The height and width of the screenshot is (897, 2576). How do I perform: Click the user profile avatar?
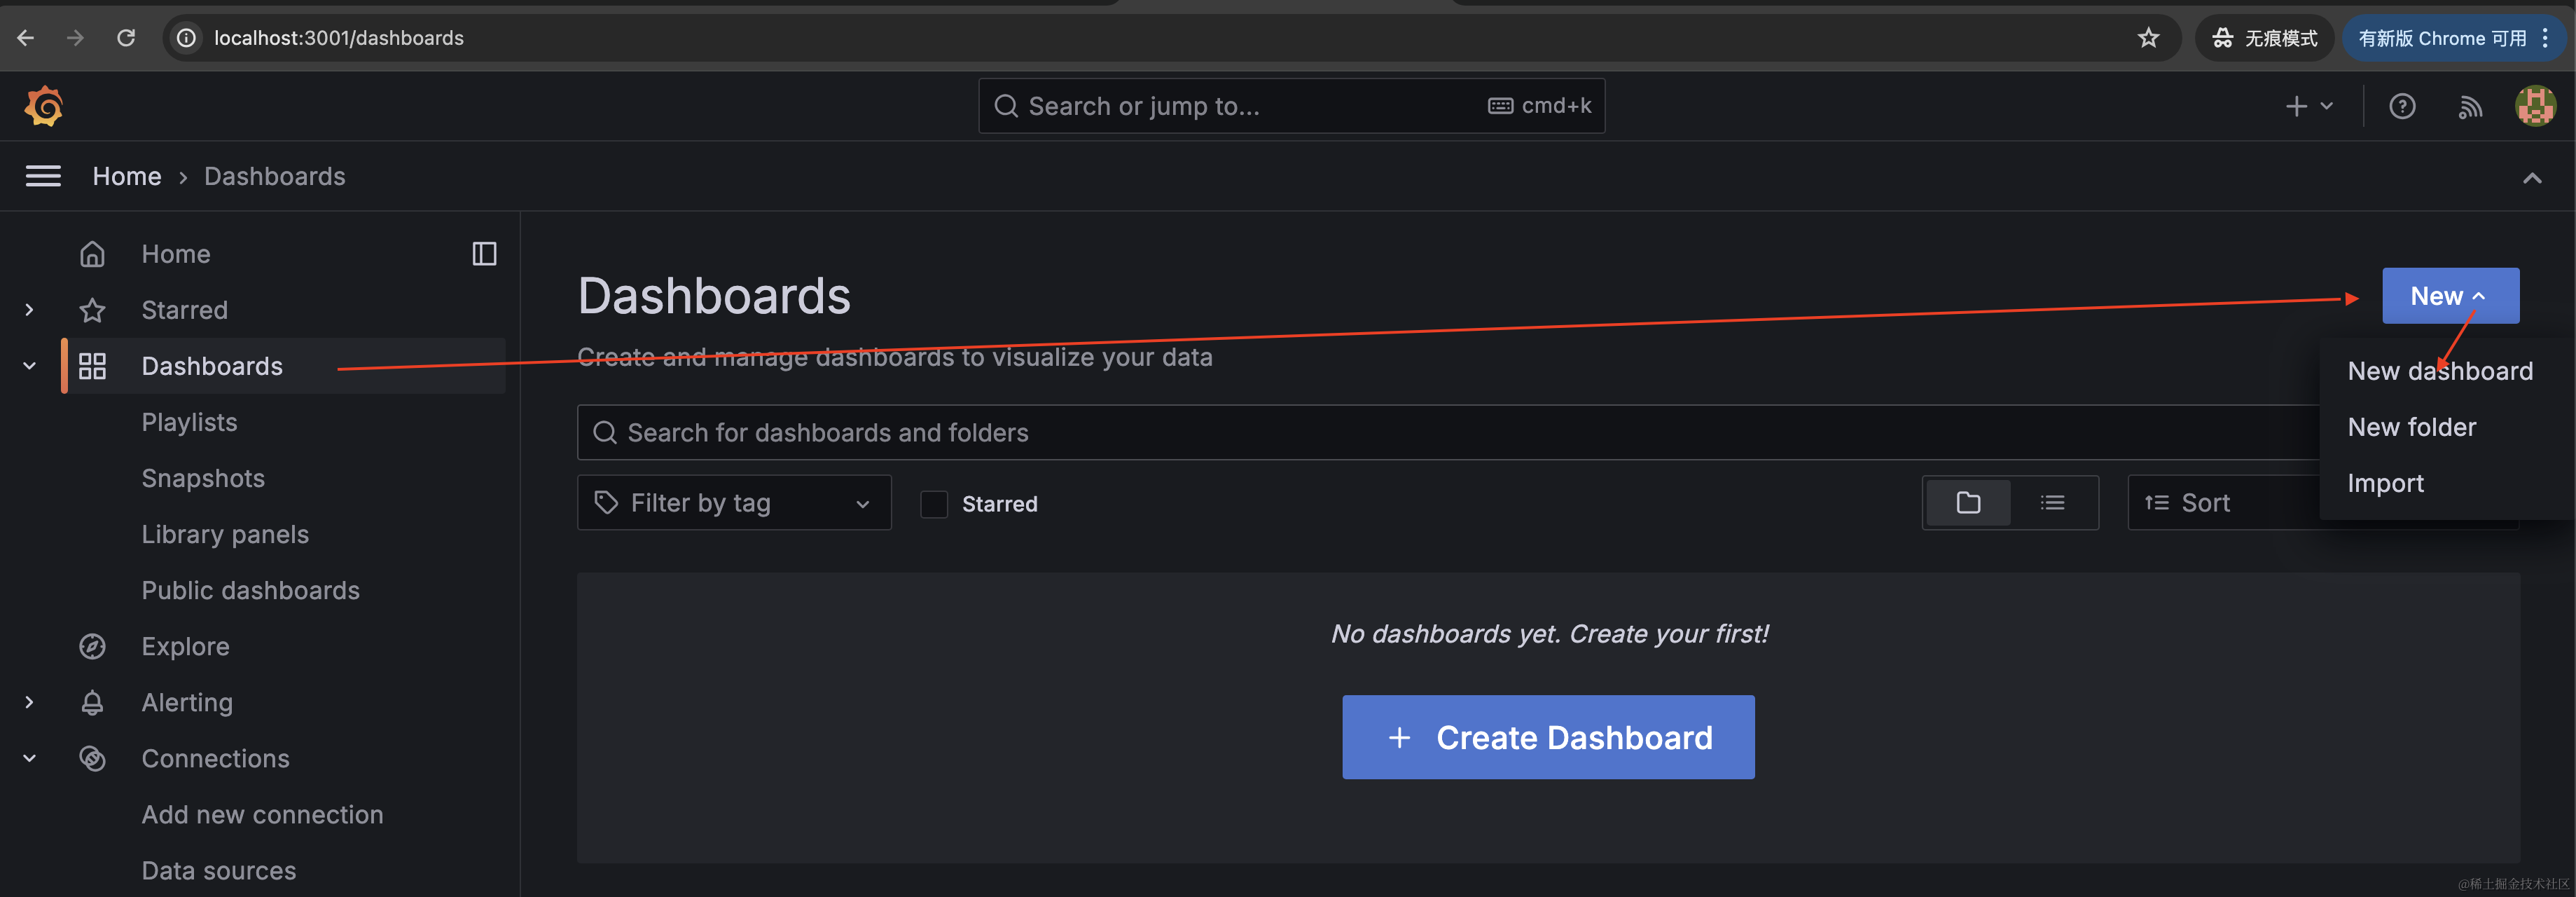2535,106
